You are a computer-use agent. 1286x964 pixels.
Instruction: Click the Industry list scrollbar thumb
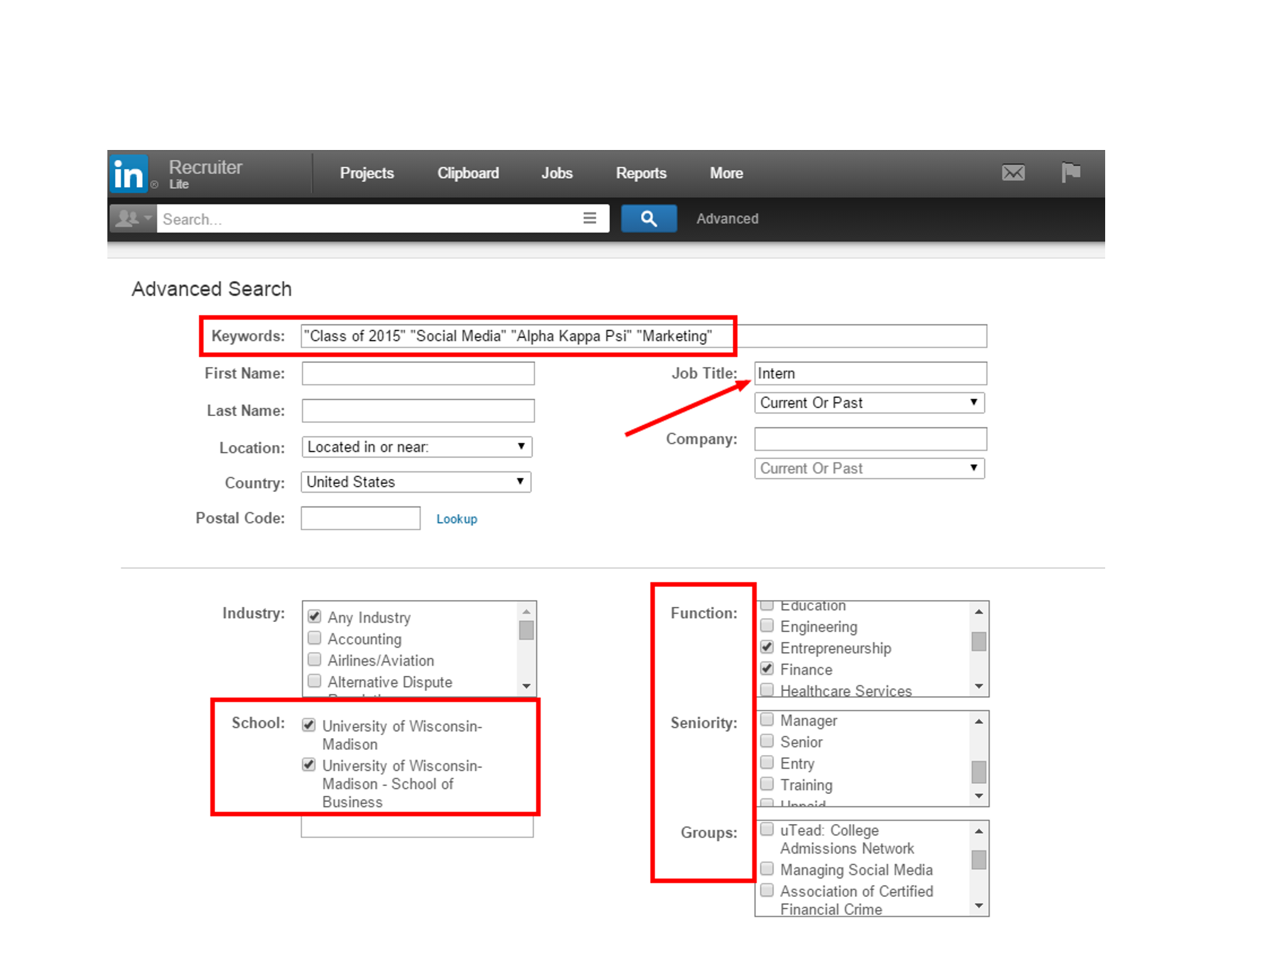(526, 630)
